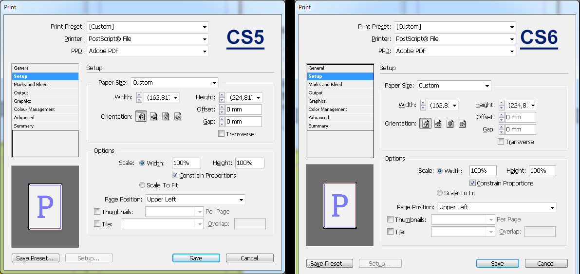Screen dimensions: 580x274
Task: Open Marks and Bleed in CS5 dialog
Action: tap(45, 84)
